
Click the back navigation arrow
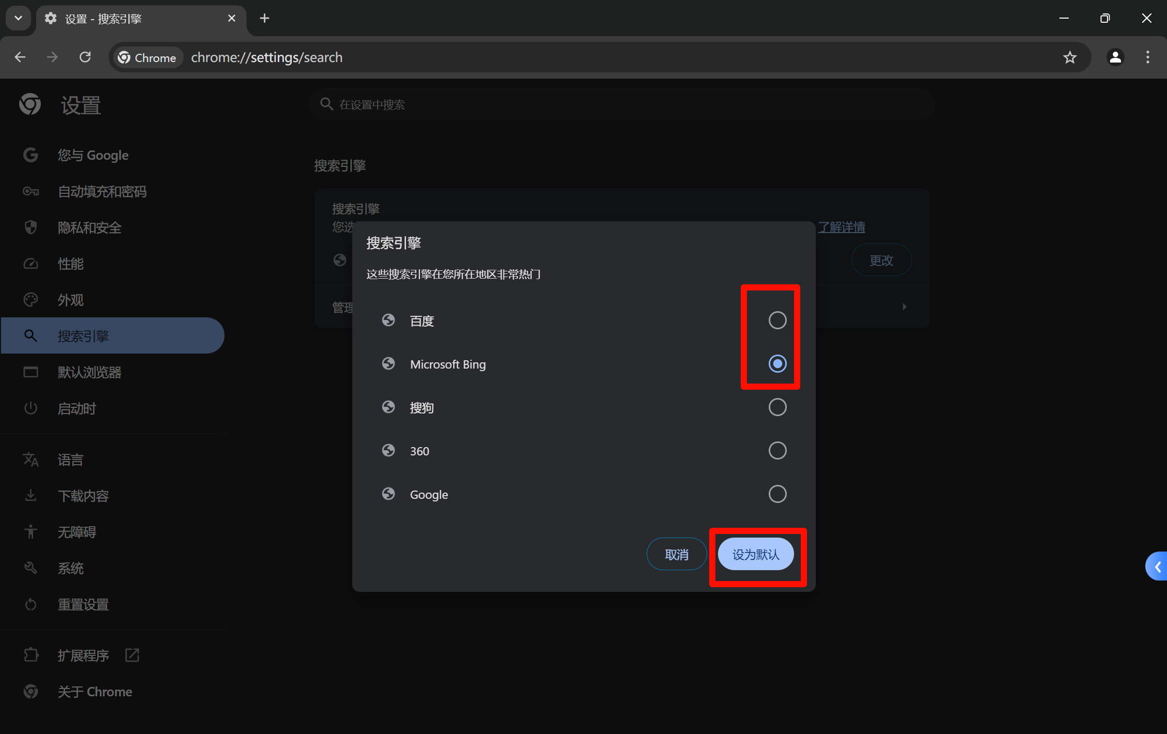click(20, 57)
